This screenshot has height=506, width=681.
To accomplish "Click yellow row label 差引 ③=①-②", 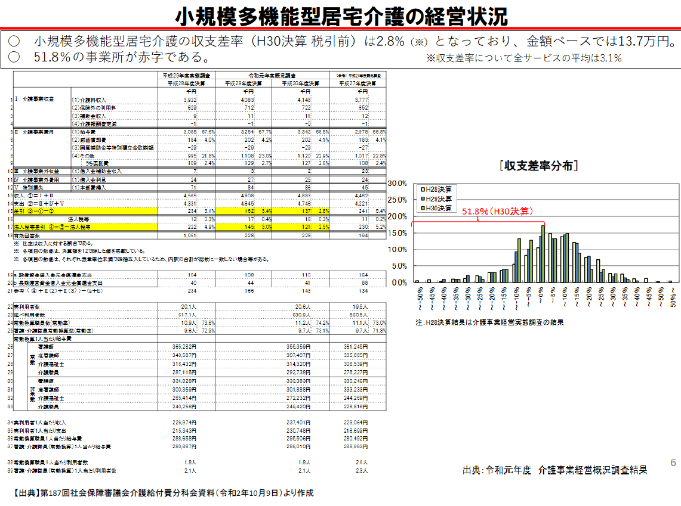I will point(34,211).
